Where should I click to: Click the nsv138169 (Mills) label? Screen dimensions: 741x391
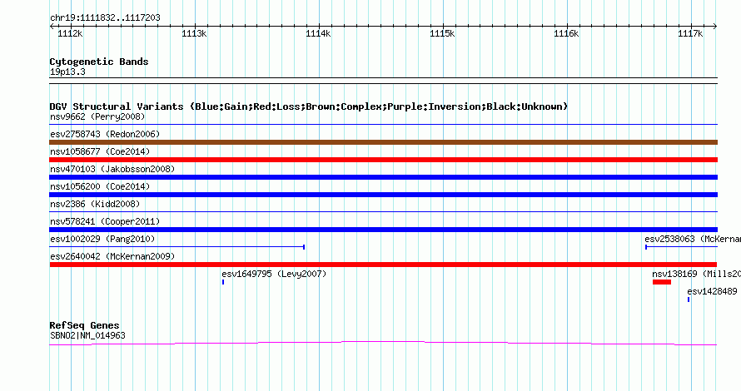(697, 274)
